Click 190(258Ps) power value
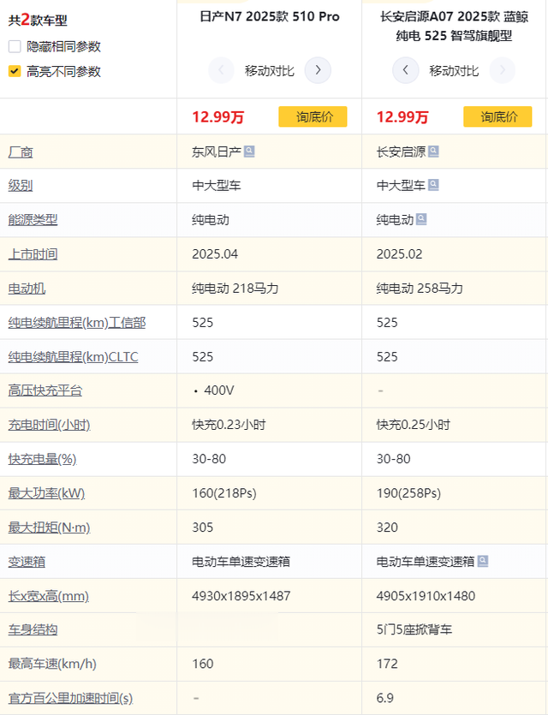Screen dimensions: 548x715 pyautogui.click(x=409, y=493)
